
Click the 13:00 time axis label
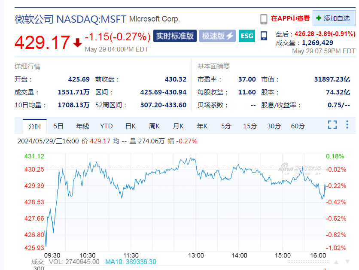point(196,255)
